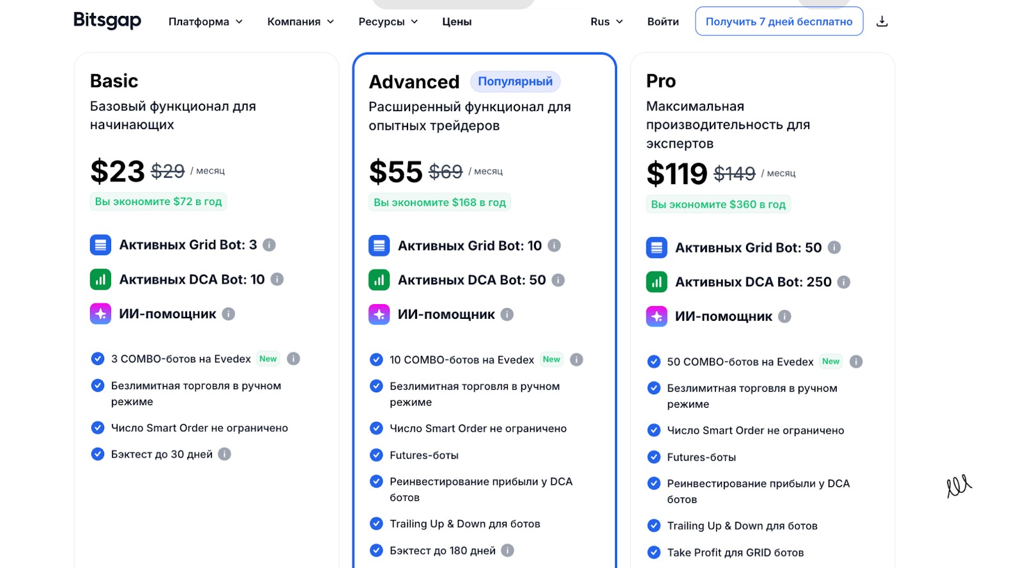Image resolution: width=1022 pixels, height=568 pixels.
Task: Click the download icon in header
Action: (882, 21)
